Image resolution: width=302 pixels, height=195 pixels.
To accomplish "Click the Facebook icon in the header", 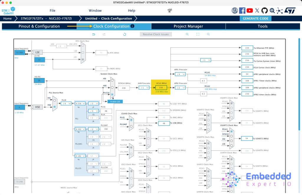I will [x=242, y=11].
